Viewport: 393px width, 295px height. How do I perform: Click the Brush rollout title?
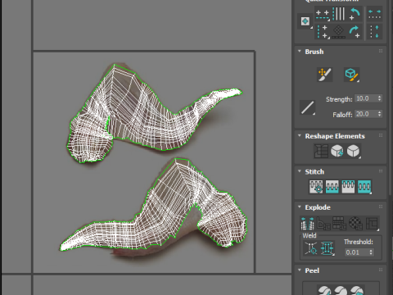pos(314,52)
